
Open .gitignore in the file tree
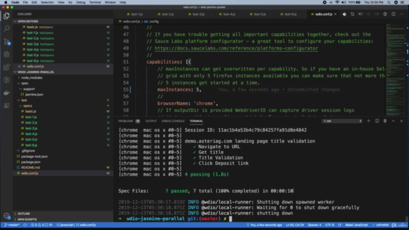28,151
